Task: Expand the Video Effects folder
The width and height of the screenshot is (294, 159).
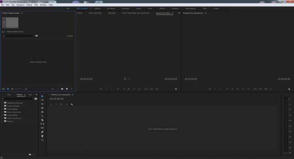Action: tap(2, 115)
